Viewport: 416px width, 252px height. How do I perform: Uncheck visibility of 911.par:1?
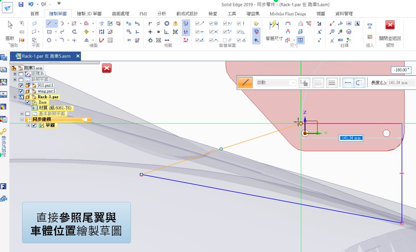click(x=21, y=85)
